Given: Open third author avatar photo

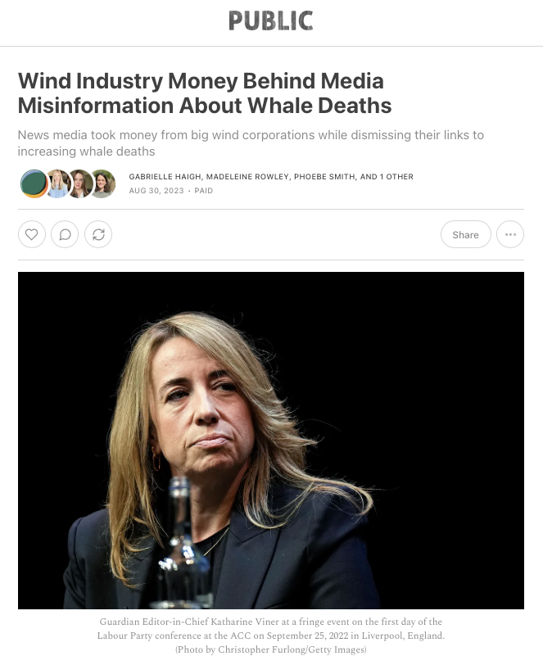Looking at the screenshot, I should [80, 183].
